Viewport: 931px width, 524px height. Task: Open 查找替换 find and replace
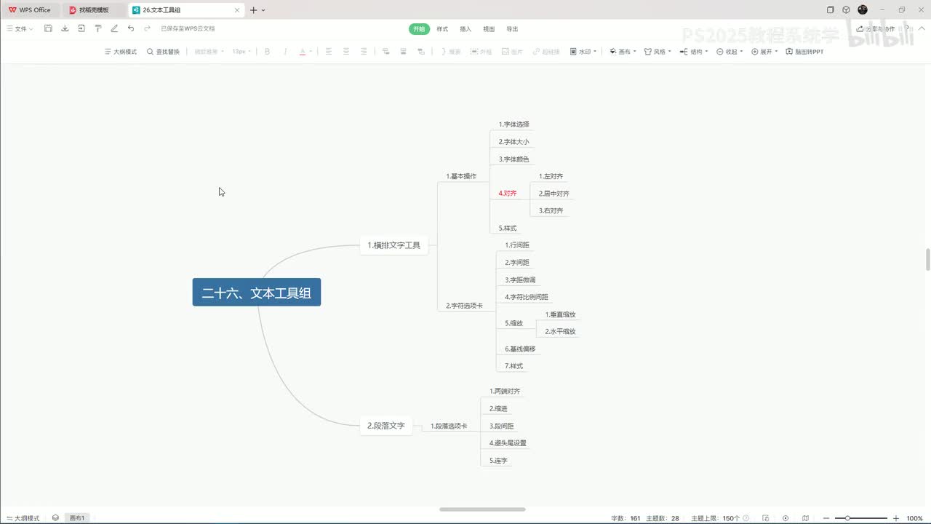pyautogui.click(x=163, y=52)
